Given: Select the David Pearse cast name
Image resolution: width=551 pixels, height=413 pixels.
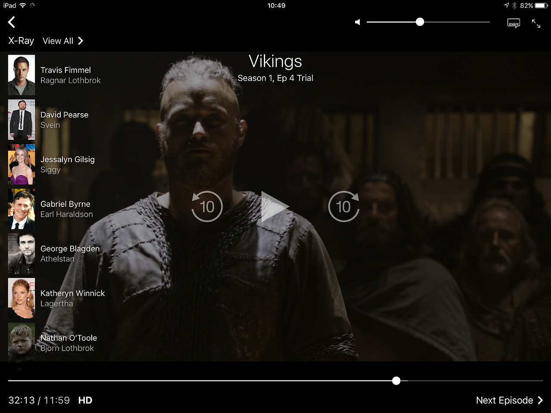Looking at the screenshot, I should pos(64,115).
